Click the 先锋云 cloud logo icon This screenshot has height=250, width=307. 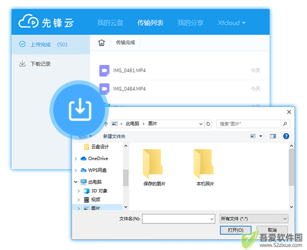click(28, 21)
